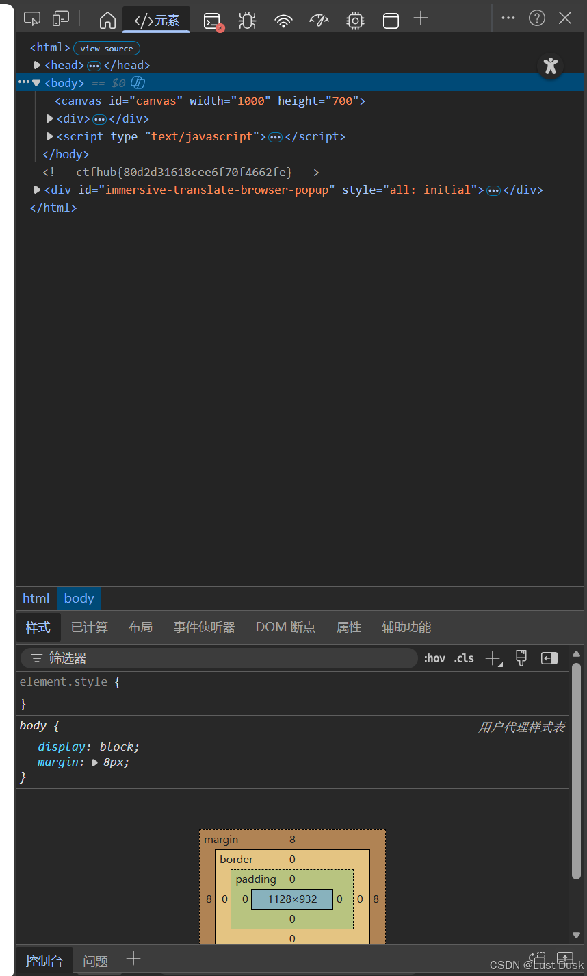
Task: Select html in the breadcrumb bar
Action: click(36, 599)
